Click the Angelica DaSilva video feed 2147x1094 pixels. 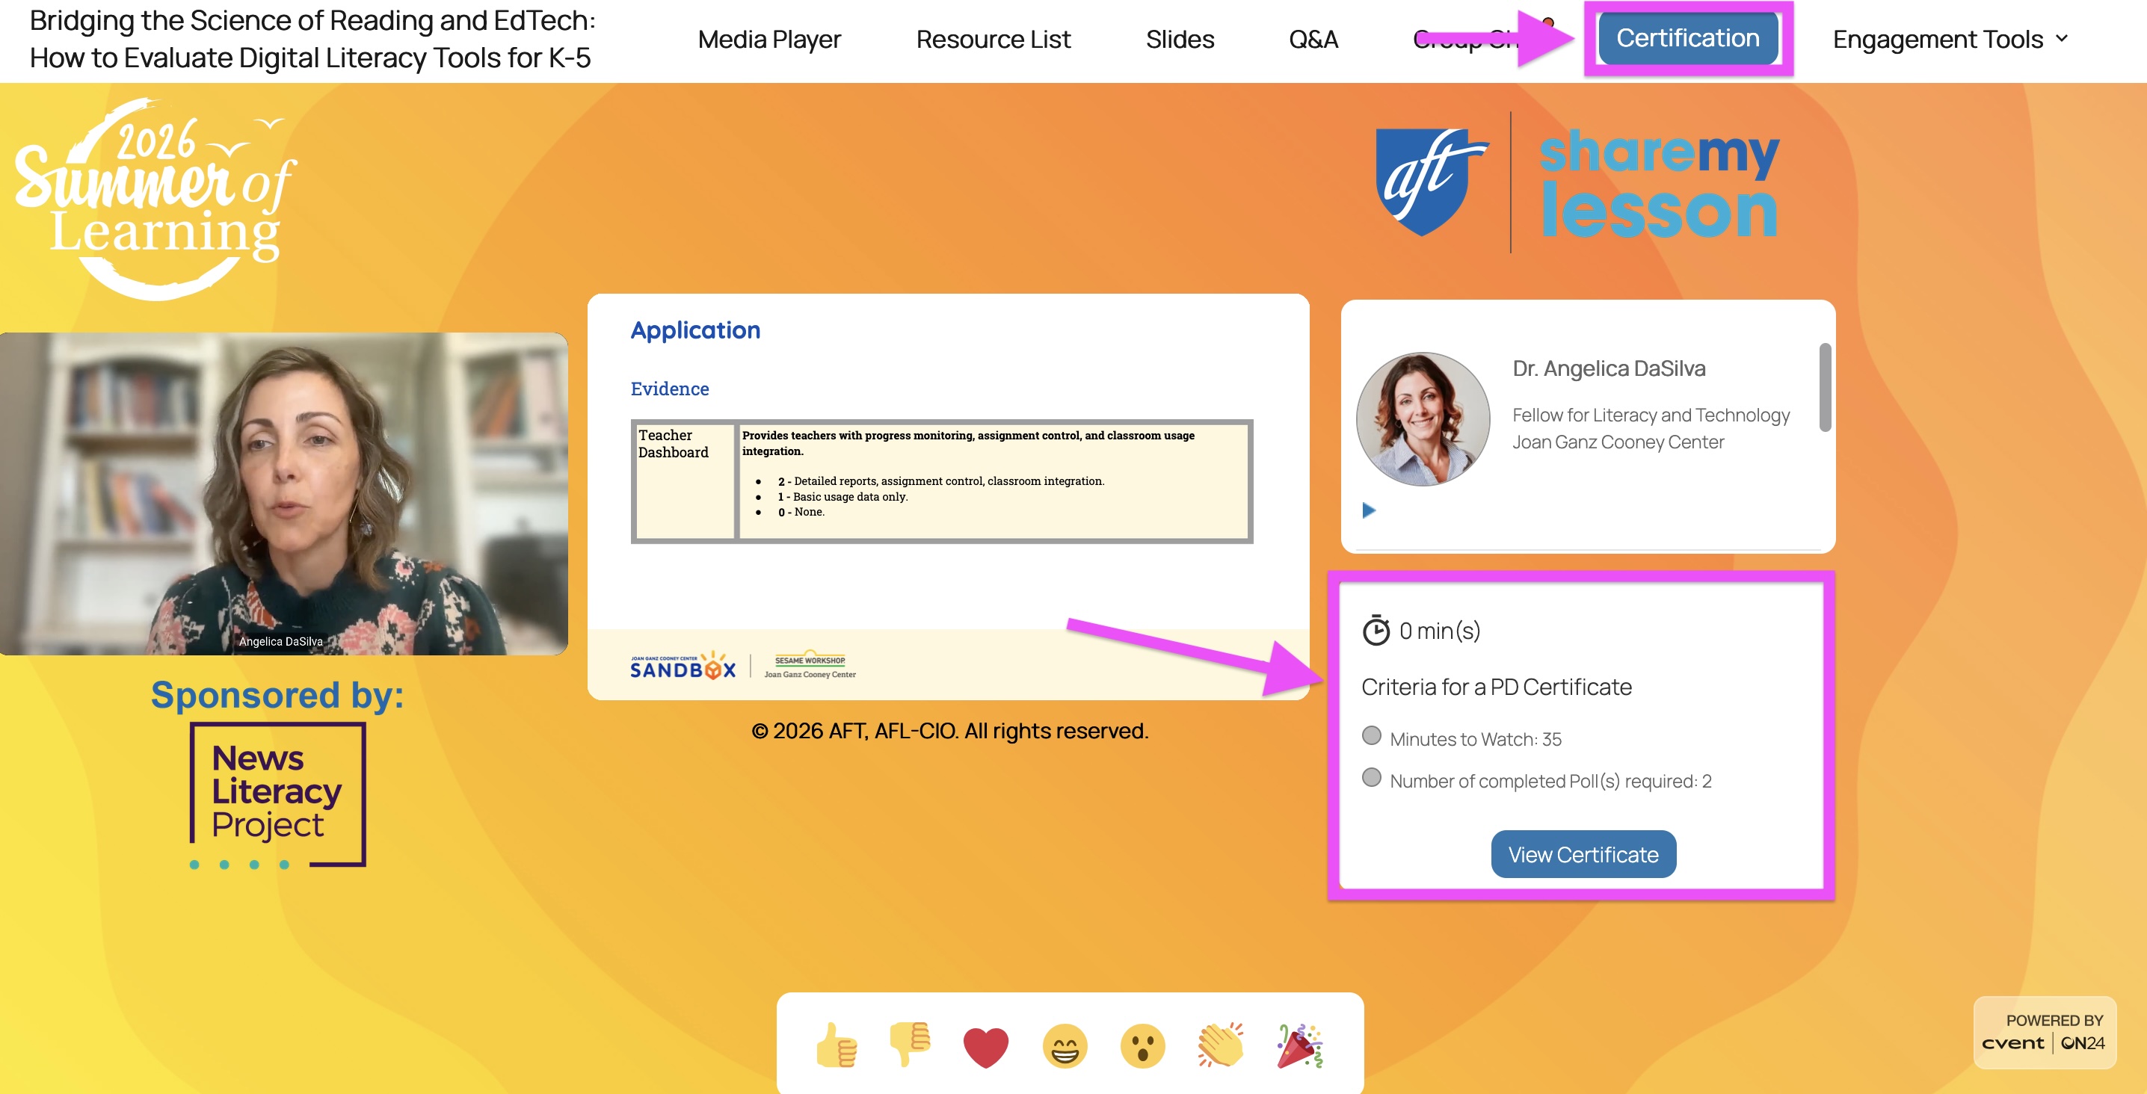284,494
